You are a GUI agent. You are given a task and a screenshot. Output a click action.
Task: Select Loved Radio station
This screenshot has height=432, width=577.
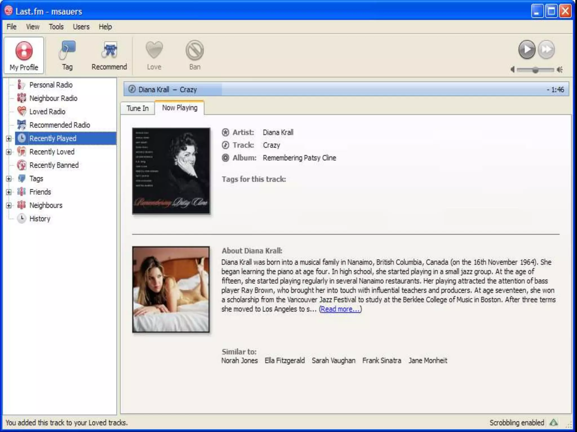[x=47, y=112]
